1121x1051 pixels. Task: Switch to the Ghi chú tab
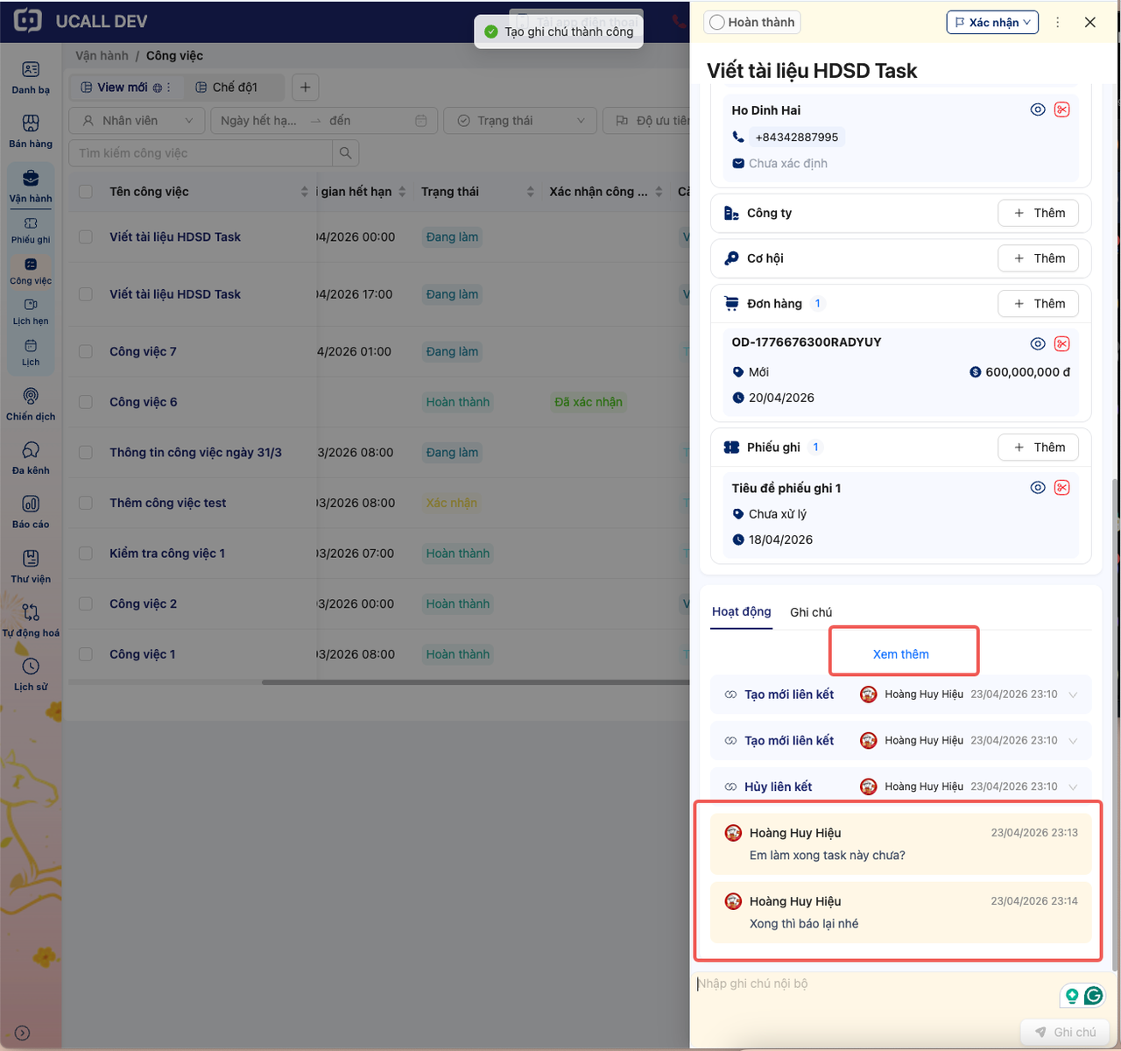point(811,612)
